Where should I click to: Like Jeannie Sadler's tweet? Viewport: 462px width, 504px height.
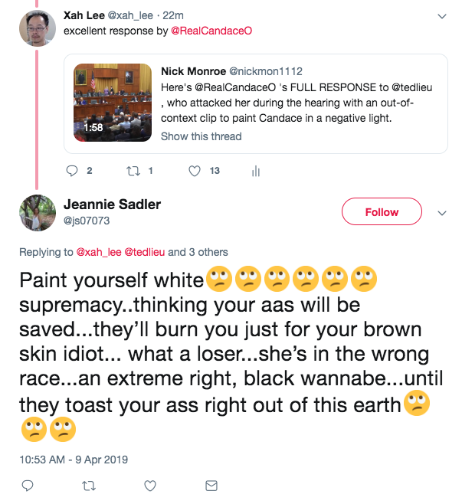pos(150,485)
